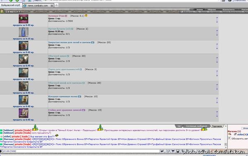Click продать за 0.40 кр. under green glasses
248x156 pixels.
(24, 25)
